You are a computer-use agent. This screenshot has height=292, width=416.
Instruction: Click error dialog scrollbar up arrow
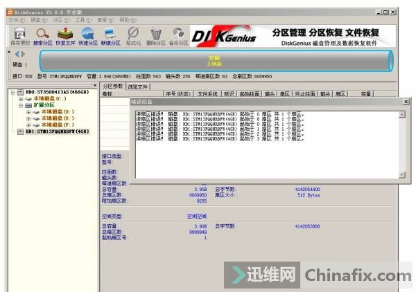[402, 115]
